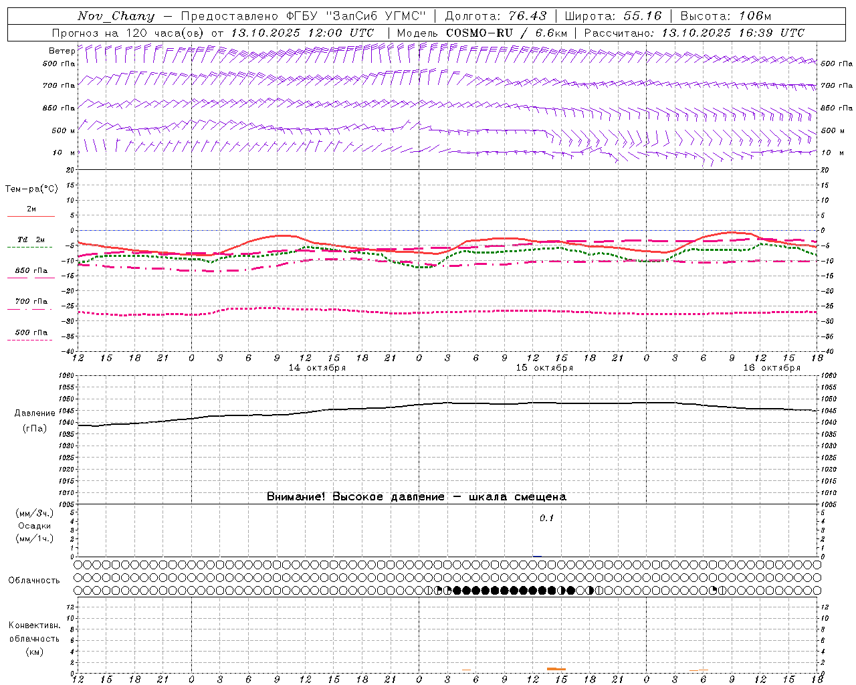
Task: Click the (мм/1ч.) precipitation unit label
Action: click(35, 539)
